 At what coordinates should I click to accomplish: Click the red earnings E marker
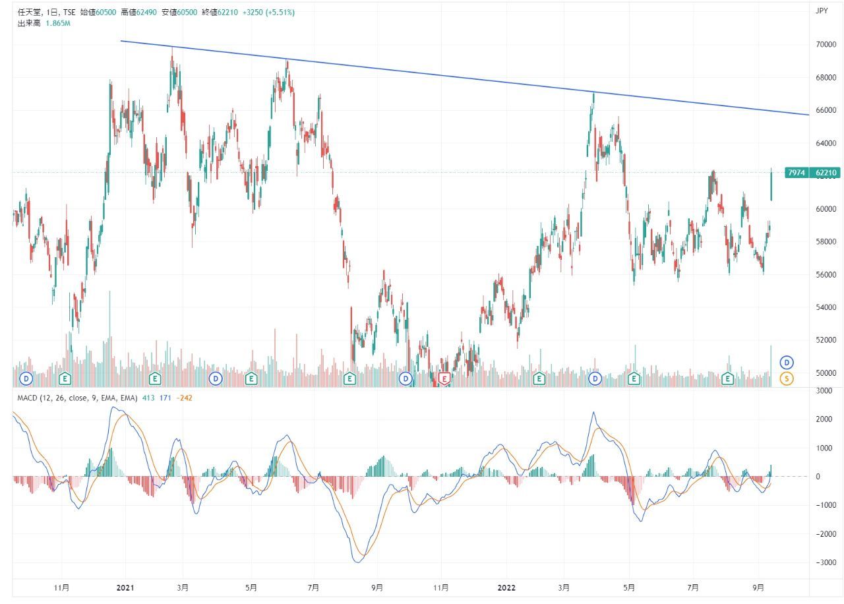pos(444,378)
